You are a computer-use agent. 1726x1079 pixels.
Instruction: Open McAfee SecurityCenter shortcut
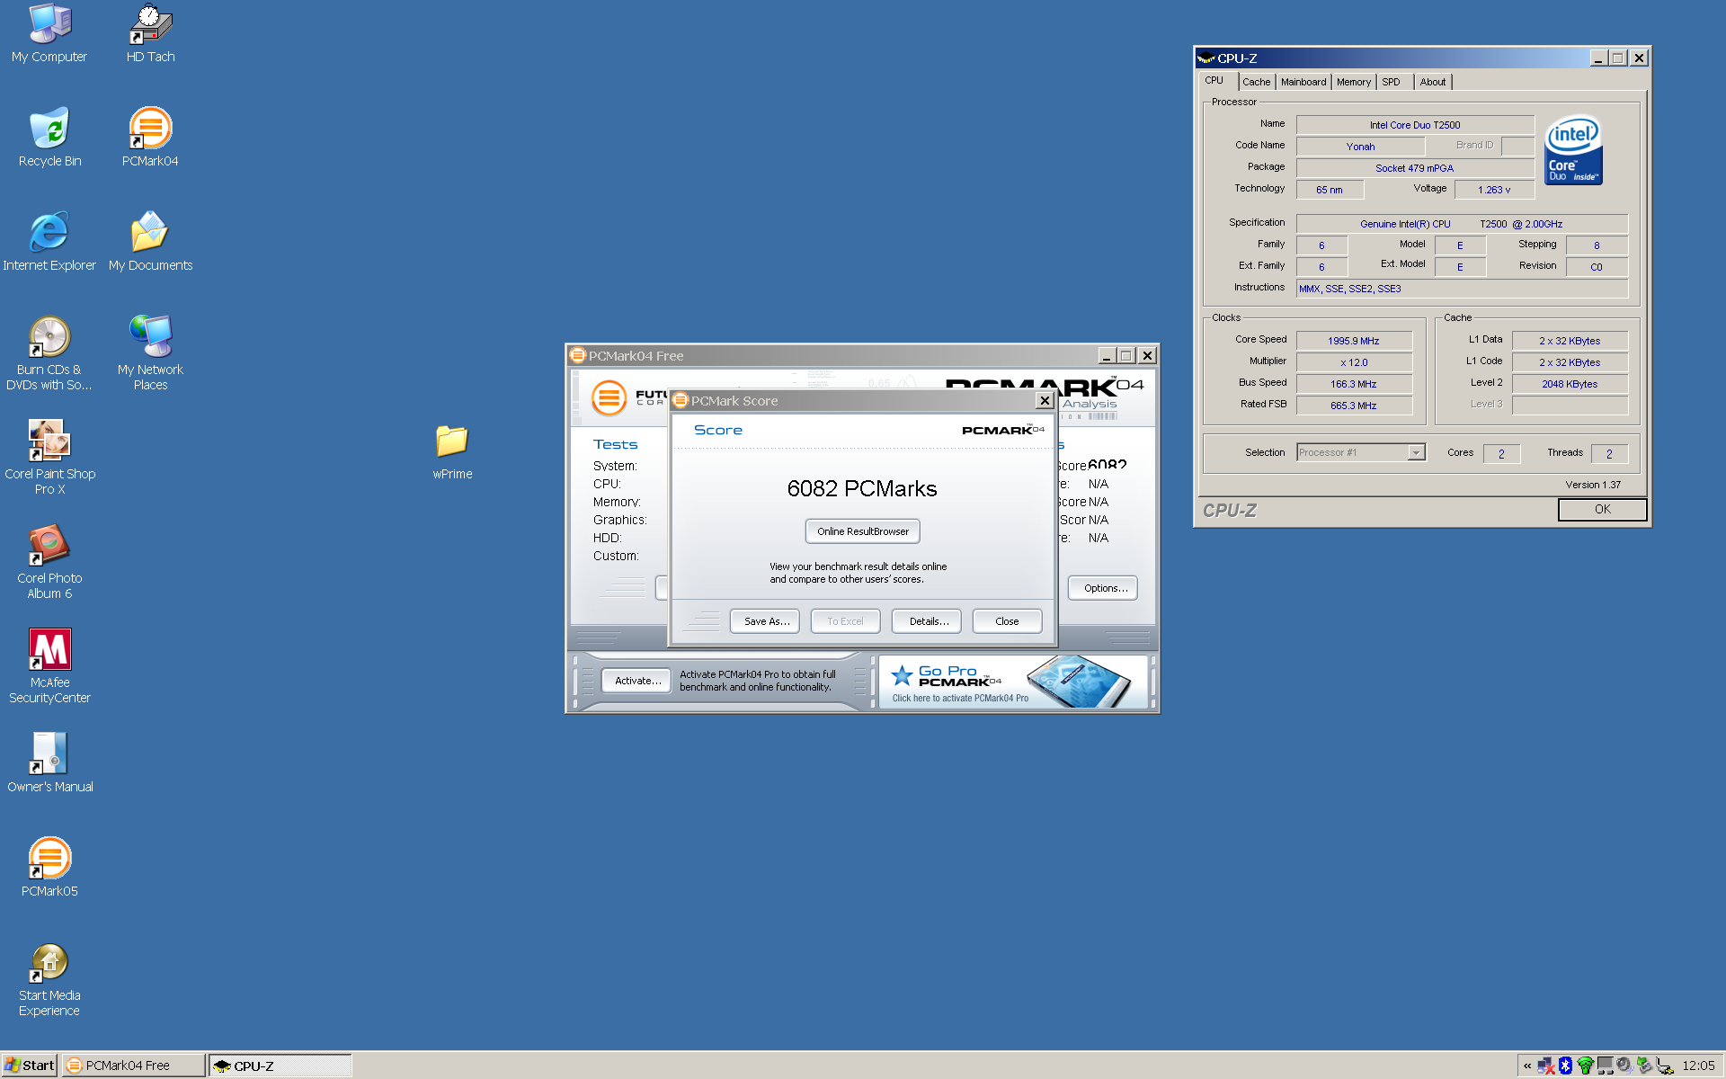(49, 666)
